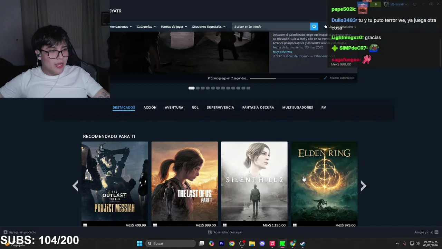This screenshot has height=249, width=442.
Task: Click the network icon in the system tray
Action: (412, 243)
